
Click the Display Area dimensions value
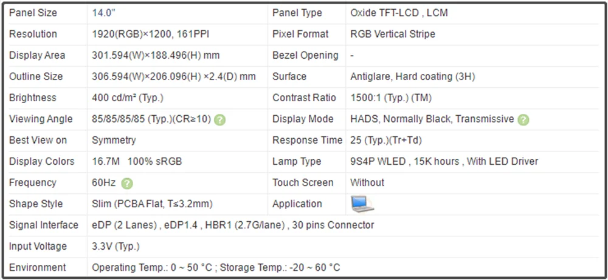point(156,55)
